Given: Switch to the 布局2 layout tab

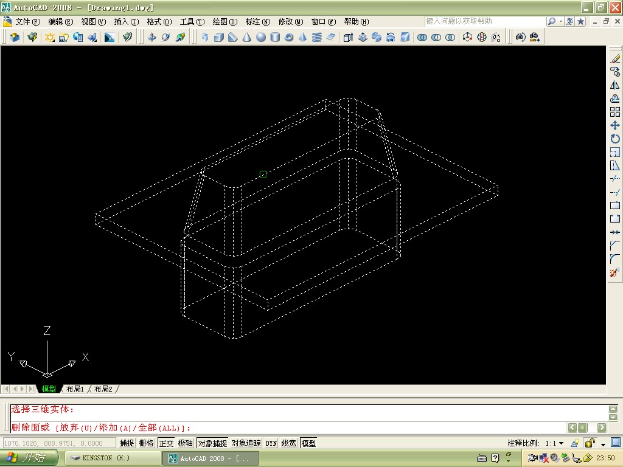Looking at the screenshot, I should click(x=103, y=389).
